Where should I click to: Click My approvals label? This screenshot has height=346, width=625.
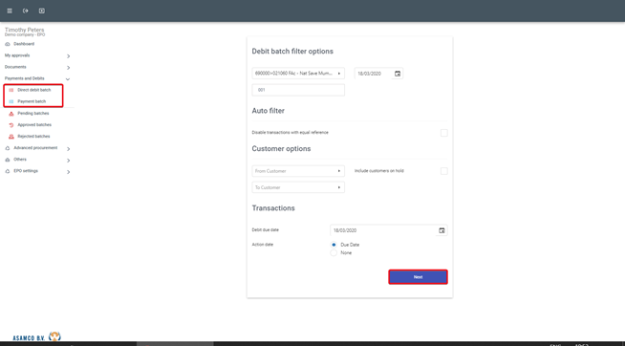(17, 55)
